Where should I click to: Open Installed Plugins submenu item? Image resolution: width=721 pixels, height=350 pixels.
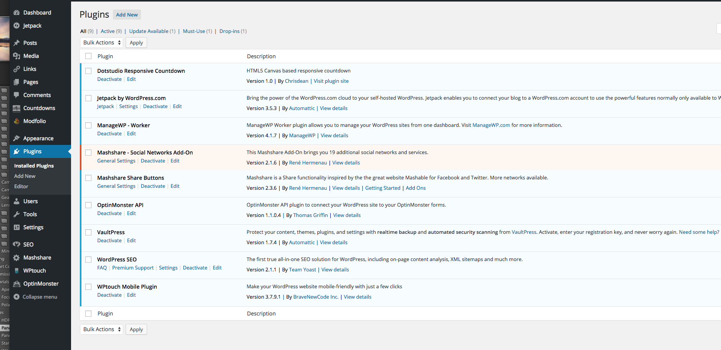[x=34, y=166]
